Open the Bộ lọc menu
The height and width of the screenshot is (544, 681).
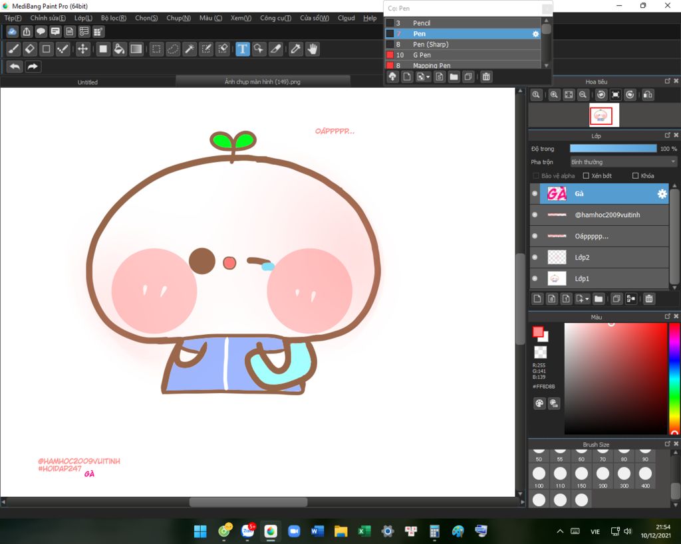pyautogui.click(x=113, y=18)
